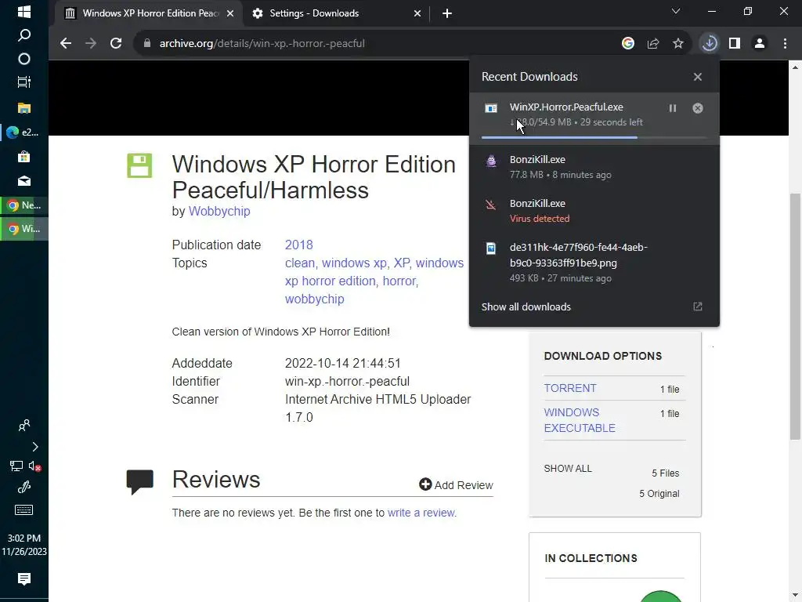Viewport: 802px width, 602px height.
Task: Open the Mail taskbar app
Action: [24, 181]
